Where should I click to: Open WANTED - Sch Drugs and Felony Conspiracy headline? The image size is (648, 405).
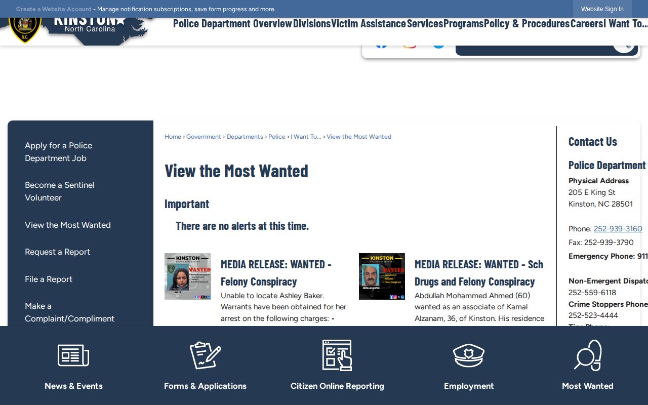(x=479, y=273)
